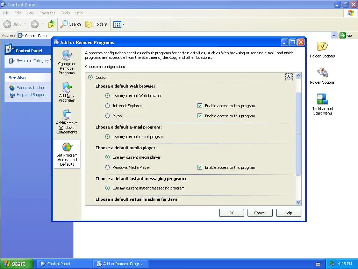The width and height of the screenshot is (358, 269).
Task: Open Power Options in Control Panel
Action: pyautogui.click(x=322, y=76)
